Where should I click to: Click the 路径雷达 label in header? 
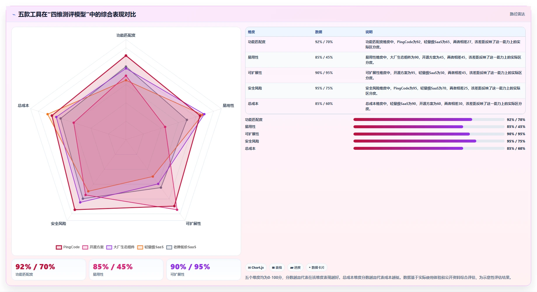pyautogui.click(x=517, y=14)
